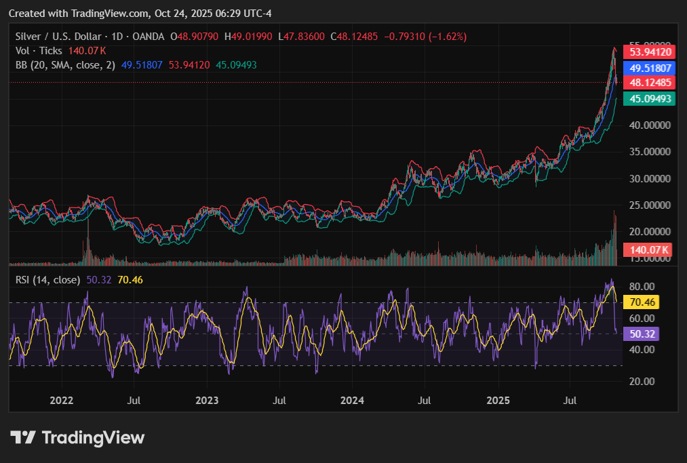Click the 80.00 level on RSI axis
This screenshot has height=463, width=687.
tap(640, 286)
